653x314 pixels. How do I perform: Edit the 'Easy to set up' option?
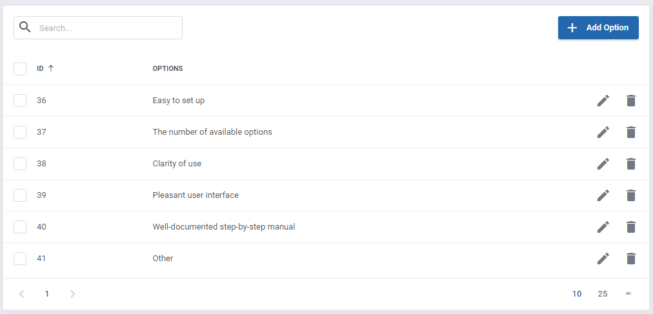click(x=603, y=101)
